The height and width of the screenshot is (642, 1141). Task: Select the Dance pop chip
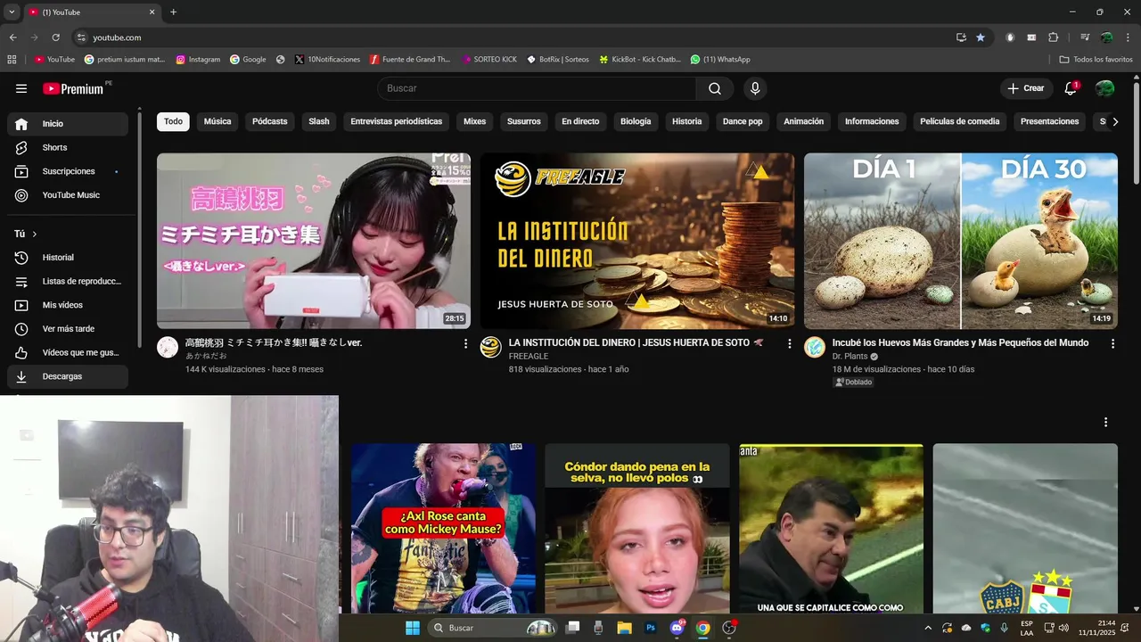click(x=743, y=121)
